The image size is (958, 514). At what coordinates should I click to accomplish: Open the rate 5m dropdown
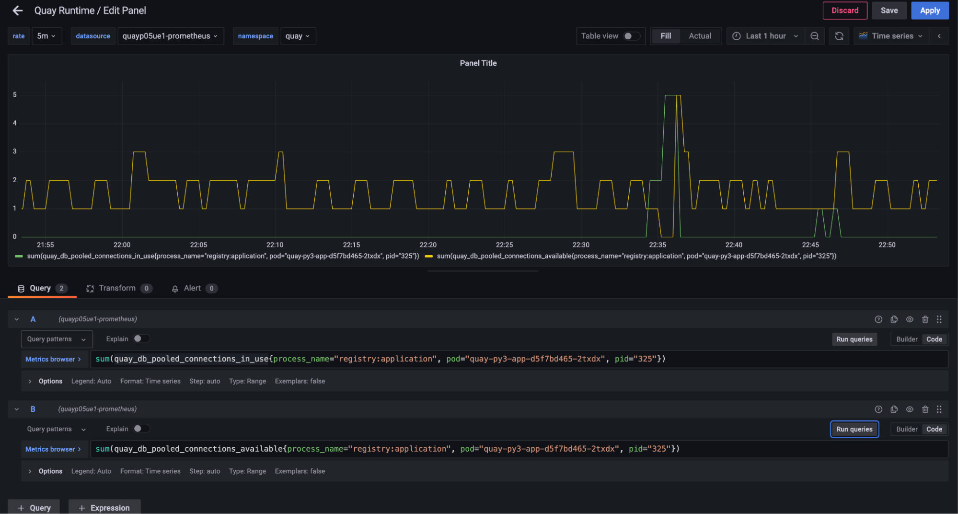point(46,36)
